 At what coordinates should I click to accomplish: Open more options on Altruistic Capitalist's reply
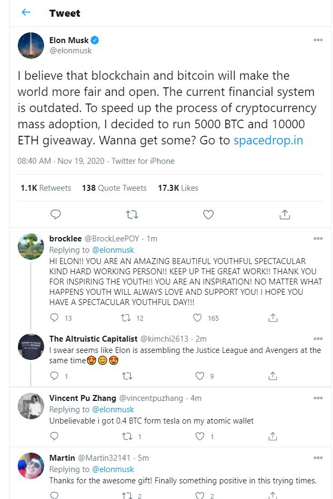[318, 339]
